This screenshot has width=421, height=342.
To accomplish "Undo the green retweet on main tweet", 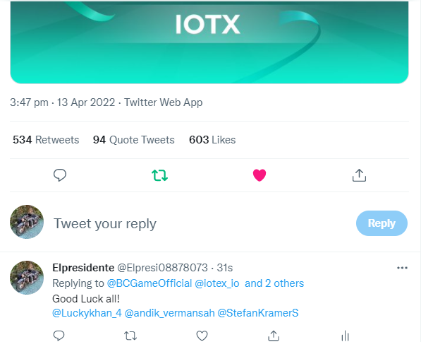I will pos(160,175).
